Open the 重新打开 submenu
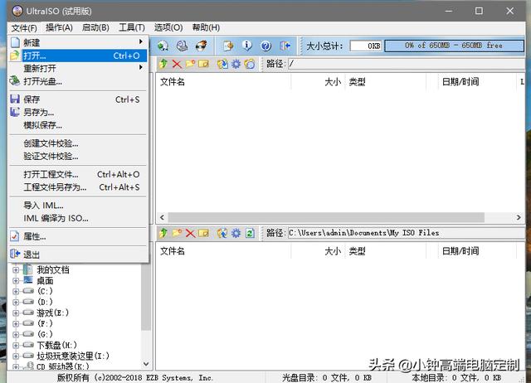This screenshot has height=383, width=531. pyautogui.click(x=78, y=68)
